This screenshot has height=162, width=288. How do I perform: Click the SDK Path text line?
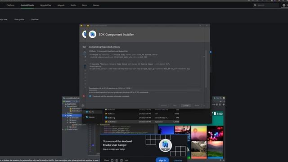tap(108, 51)
